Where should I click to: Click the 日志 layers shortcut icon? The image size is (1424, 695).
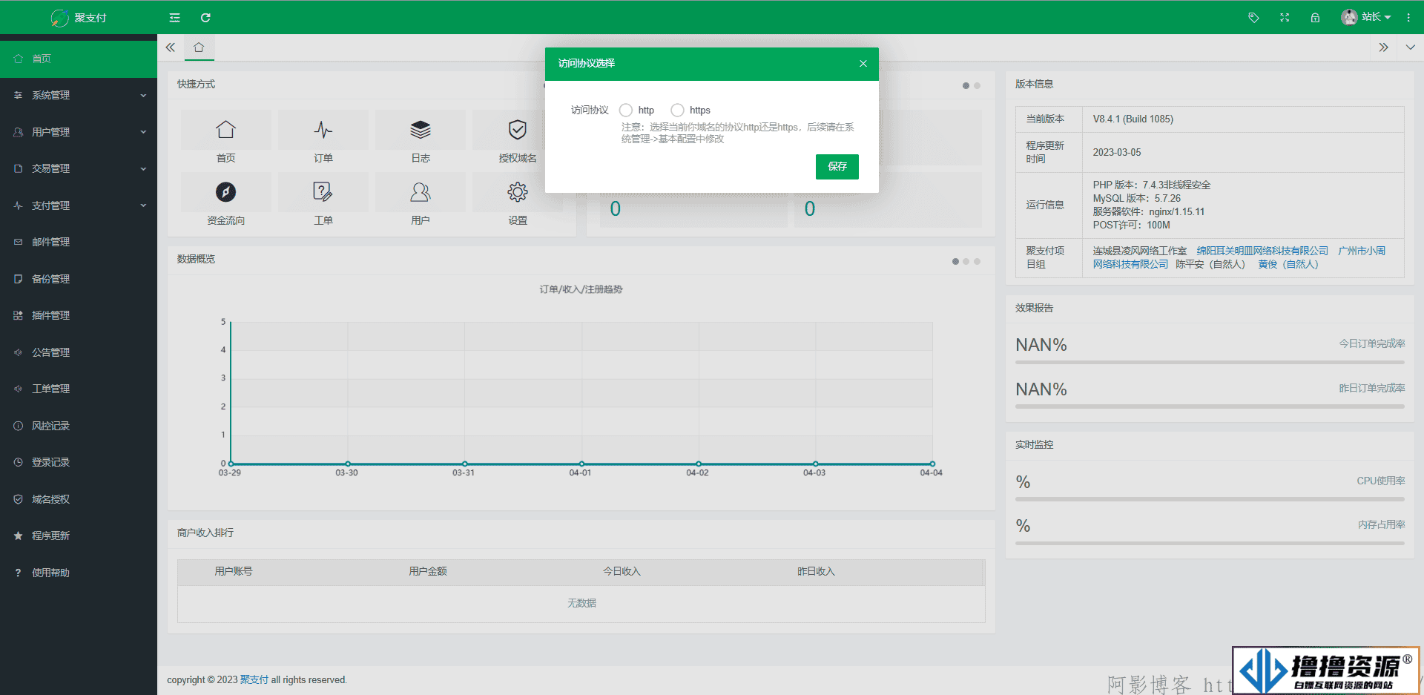pyautogui.click(x=421, y=130)
